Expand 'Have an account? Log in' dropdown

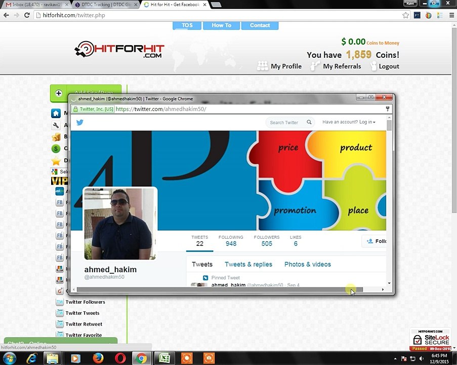349,122
